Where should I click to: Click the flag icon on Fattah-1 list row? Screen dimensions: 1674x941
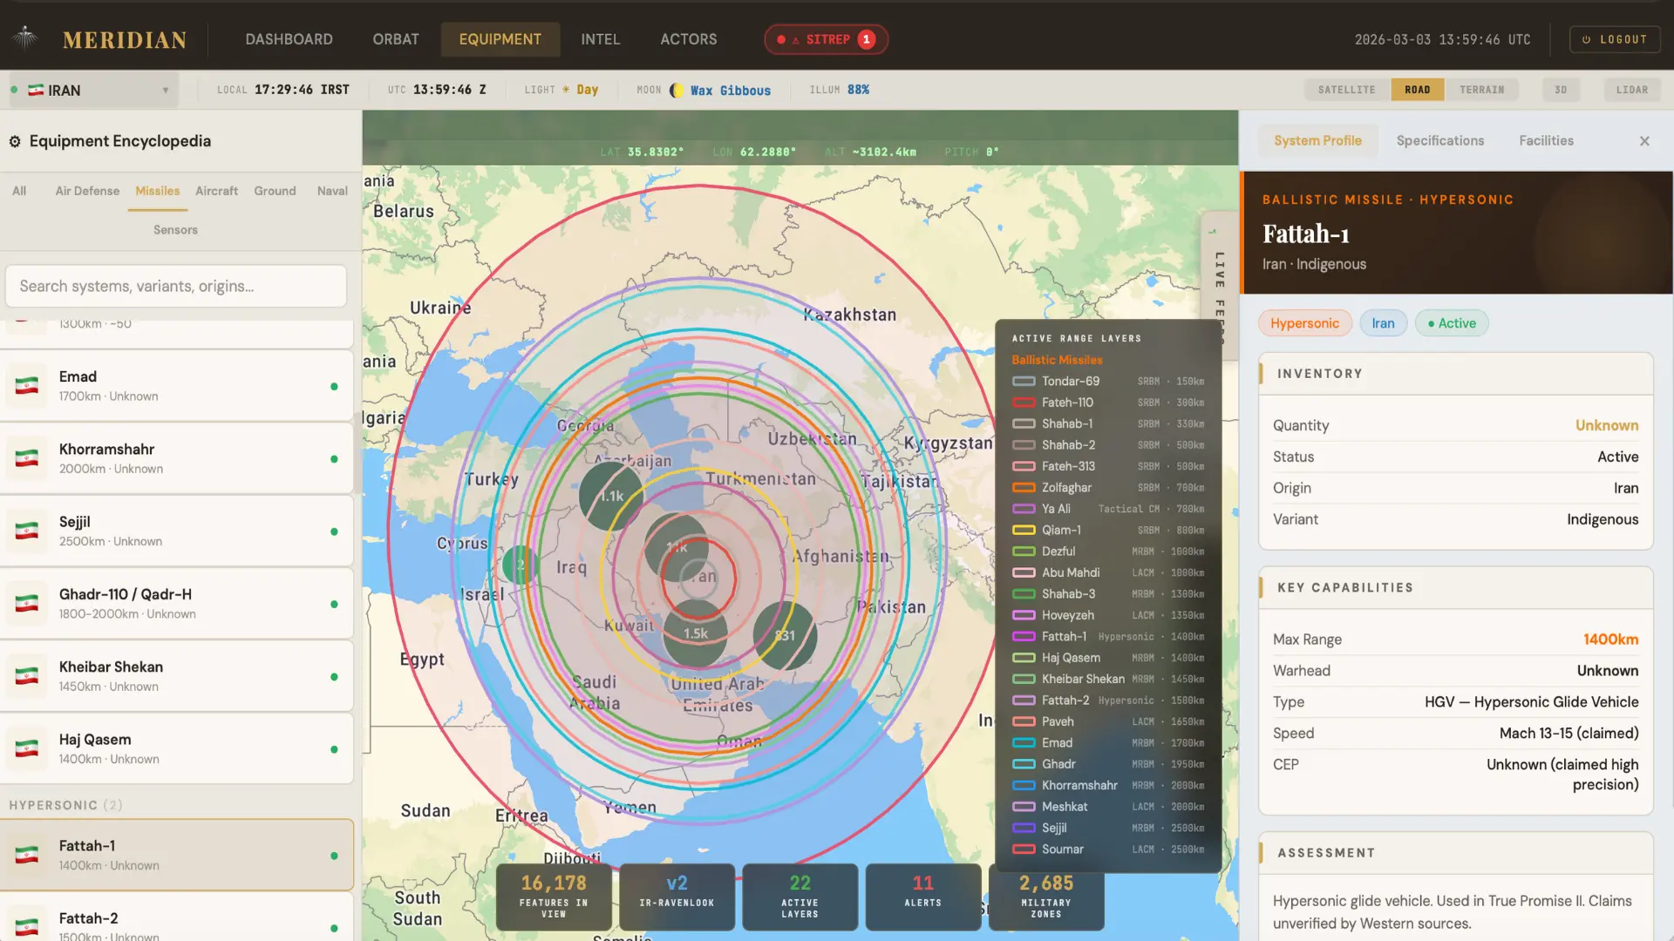pyautogui.click(x=27, y=855)
